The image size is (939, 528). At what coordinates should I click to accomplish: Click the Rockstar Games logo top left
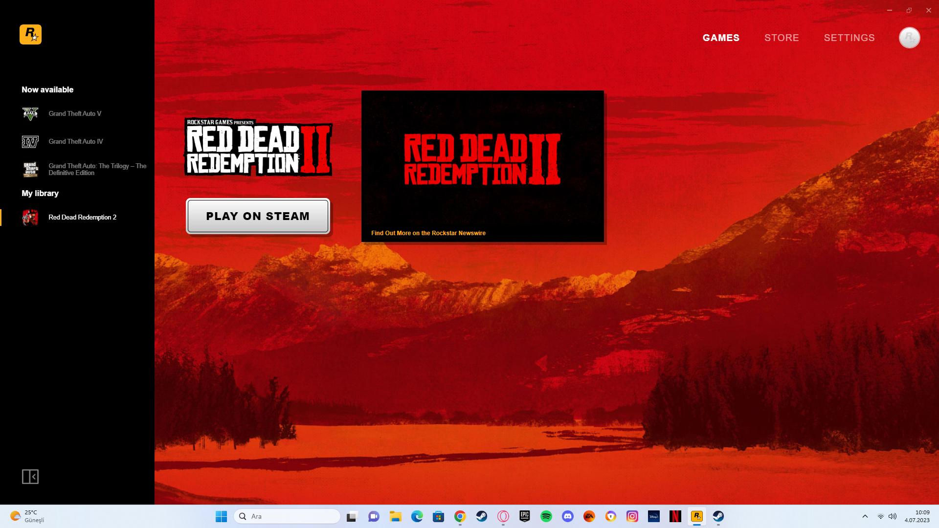pyautogui.click(x=31, y=34)
